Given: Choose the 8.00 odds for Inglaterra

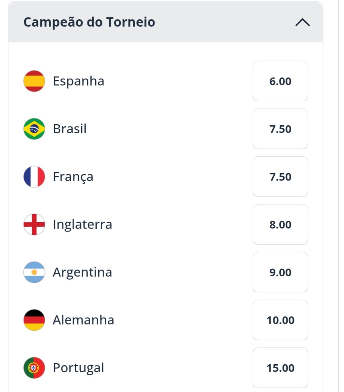Looking at the screenshot, I should click(280, 224).
